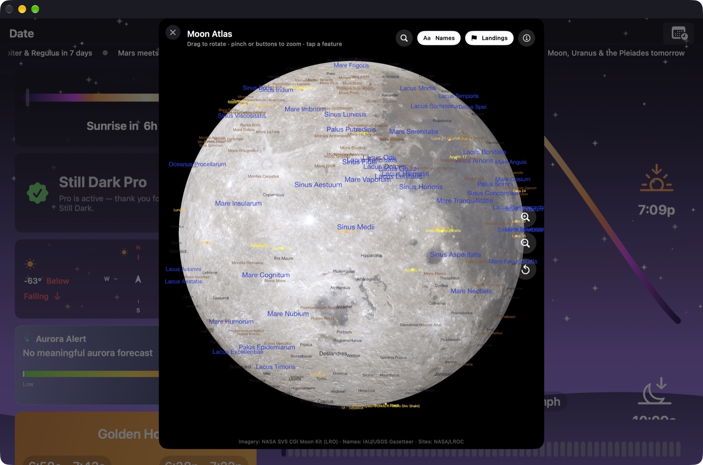Viewport: 703px width, 465px height.
Task: Open the Moon Atlas info button
Action: 526,38
